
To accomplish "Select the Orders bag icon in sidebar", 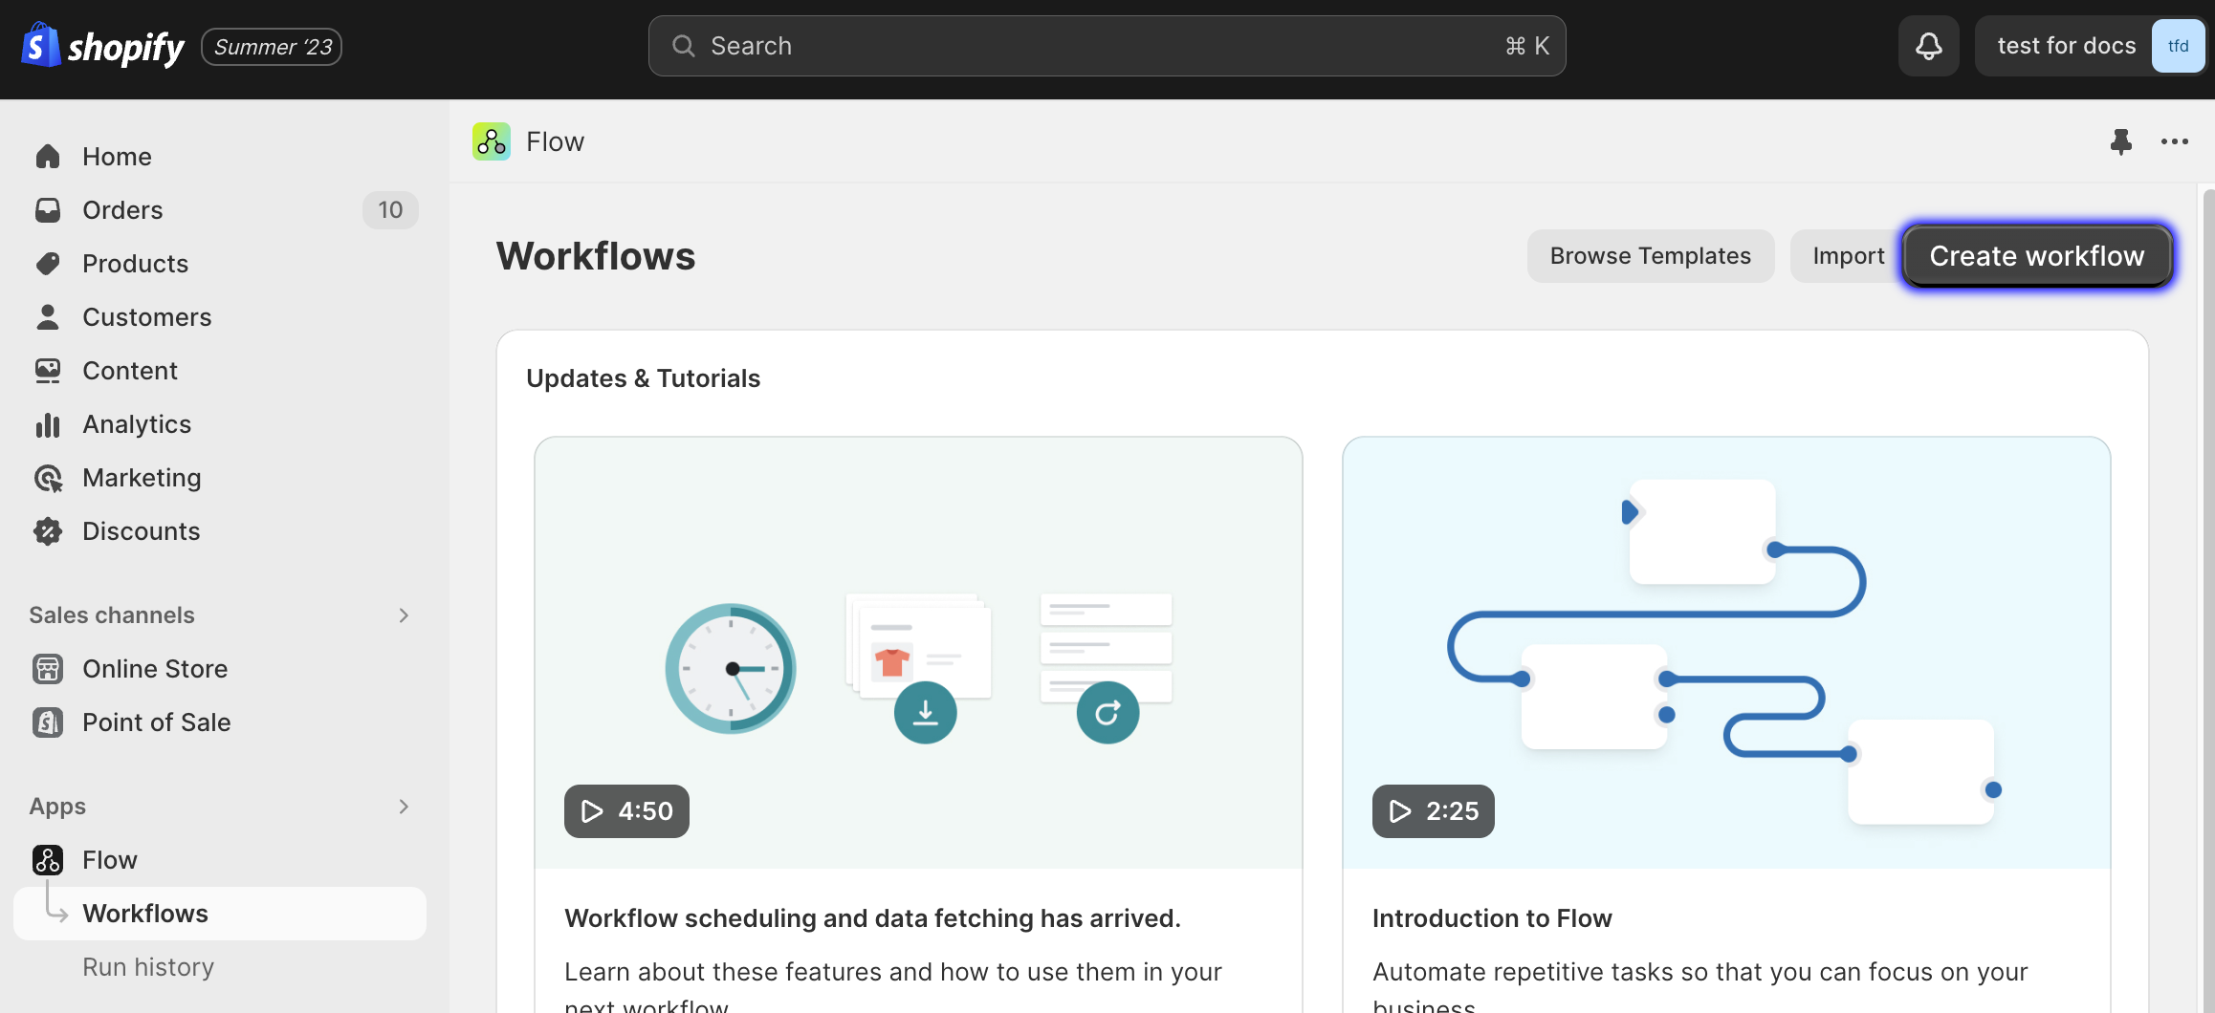I will coord(49,209).
